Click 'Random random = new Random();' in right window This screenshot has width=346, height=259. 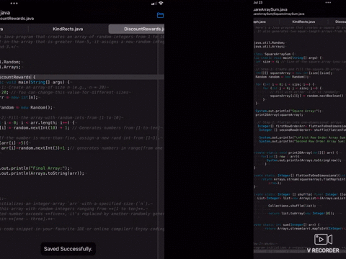283,77
